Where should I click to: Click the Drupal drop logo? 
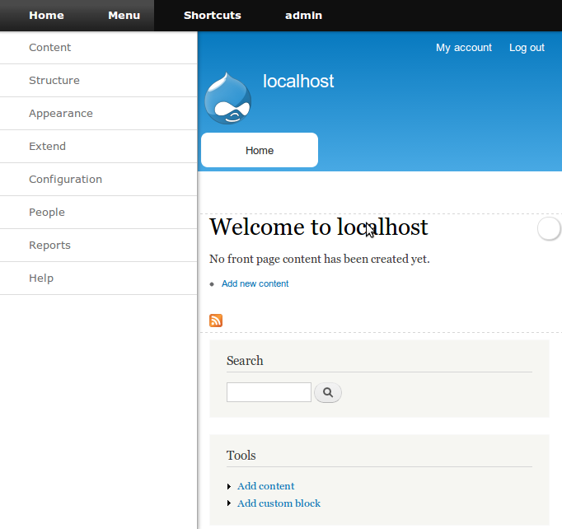click(227, 100)
